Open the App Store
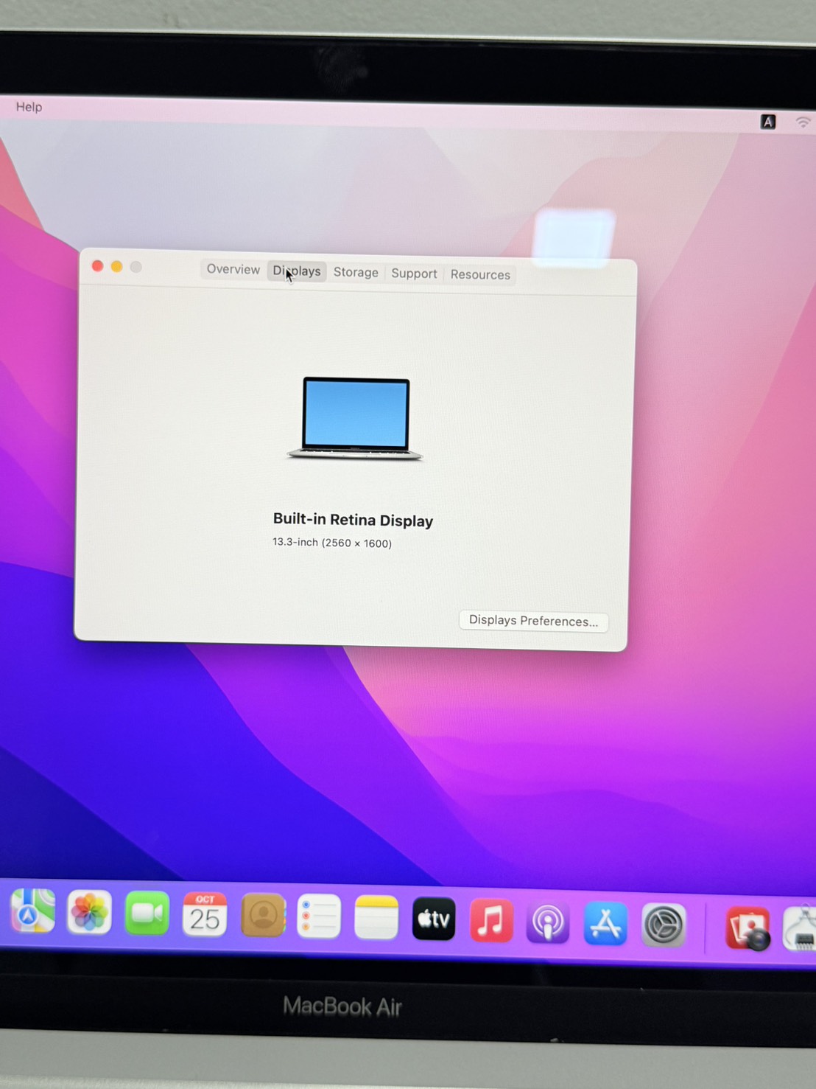Image resolution: width=816 pixels, height=1089 pixels. coord(605,922)
